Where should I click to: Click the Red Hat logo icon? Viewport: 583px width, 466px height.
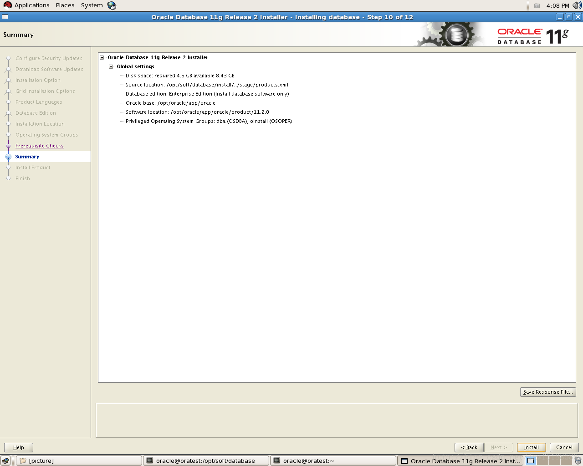8,5
